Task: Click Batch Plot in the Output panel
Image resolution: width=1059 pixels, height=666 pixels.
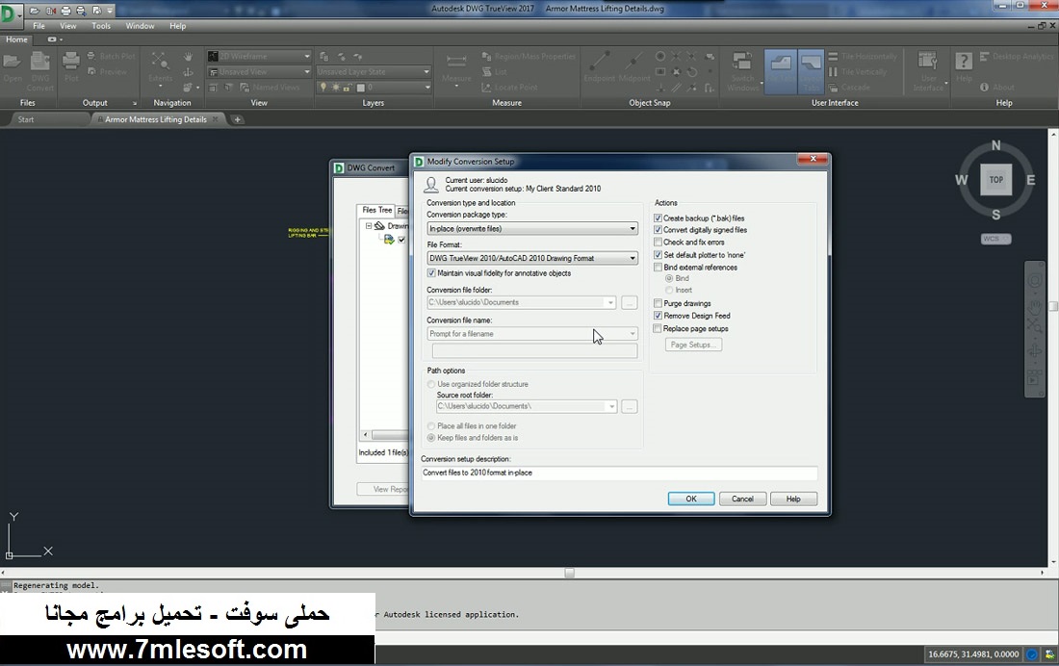Action: pos(112,56)
